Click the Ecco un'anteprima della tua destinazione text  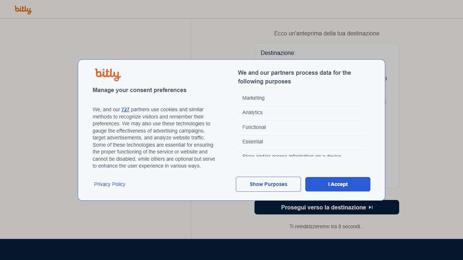coord(327,33)
